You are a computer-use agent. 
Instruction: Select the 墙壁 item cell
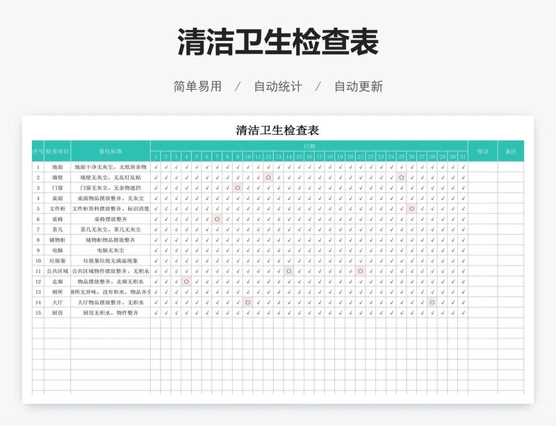58,177
